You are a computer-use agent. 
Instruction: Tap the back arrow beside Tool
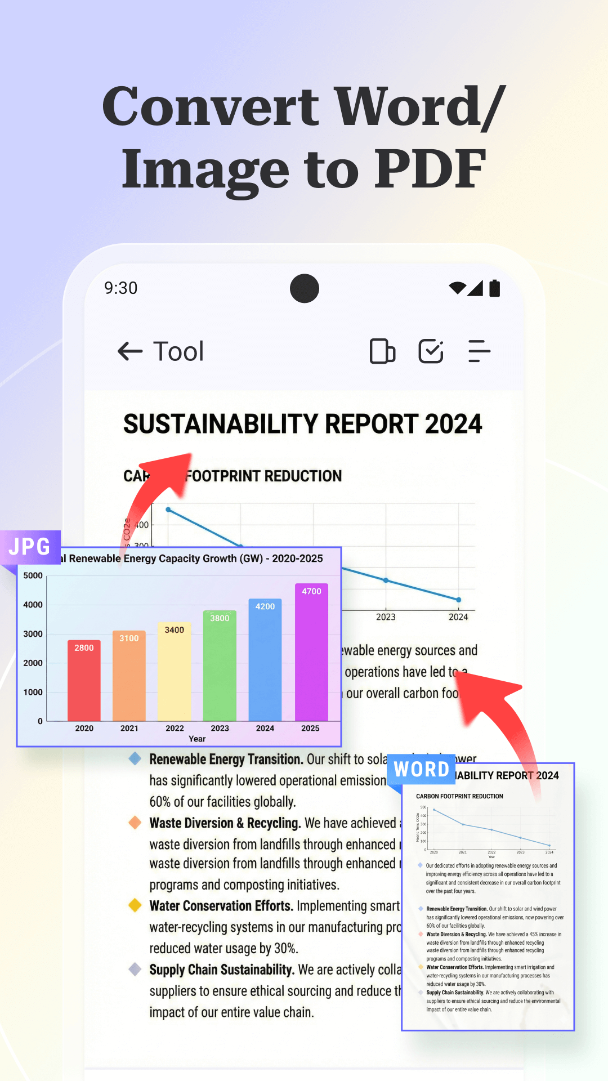pyautogui.click(x=130, y=351)
